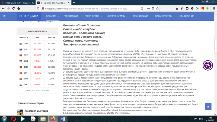Open the media player taskbar icon
The width and height of the screenshot is (217, 122).
[x=23, y=119]
